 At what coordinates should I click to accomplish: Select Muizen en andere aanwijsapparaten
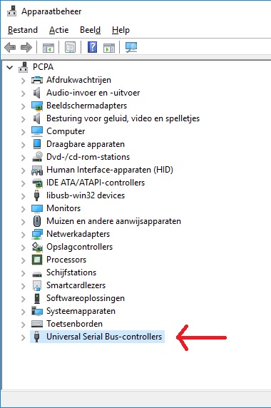point(113,221)
